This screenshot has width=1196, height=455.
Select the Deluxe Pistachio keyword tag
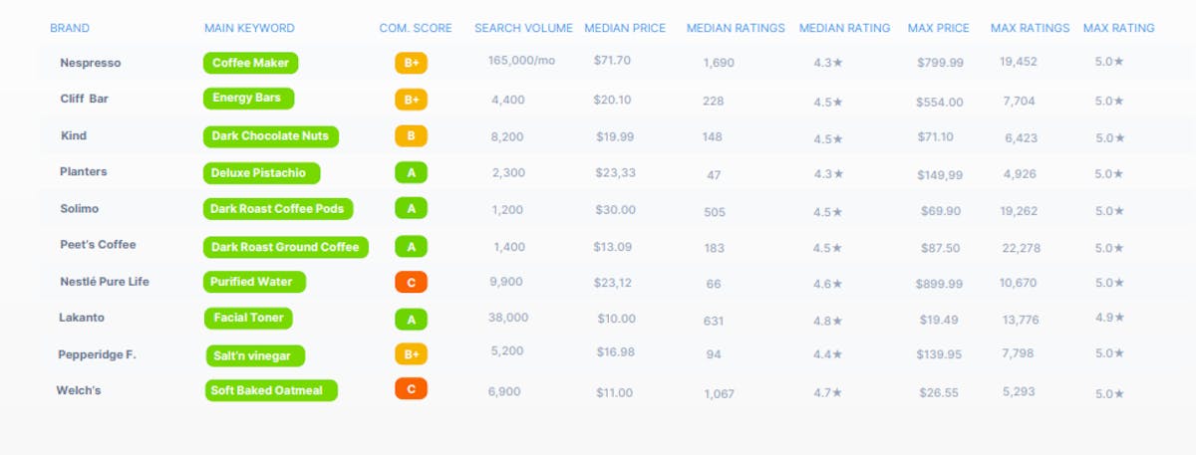[x=262, y=173]
